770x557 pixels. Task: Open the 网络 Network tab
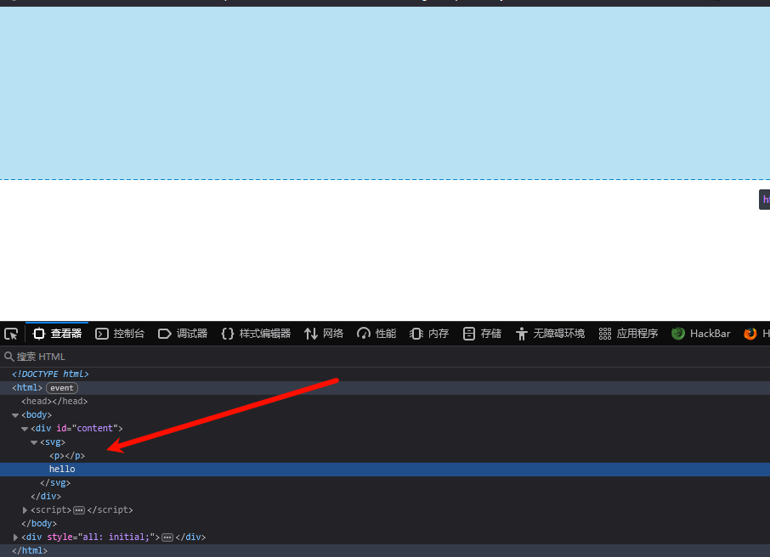pyautogui.click(x=324, y=334)
